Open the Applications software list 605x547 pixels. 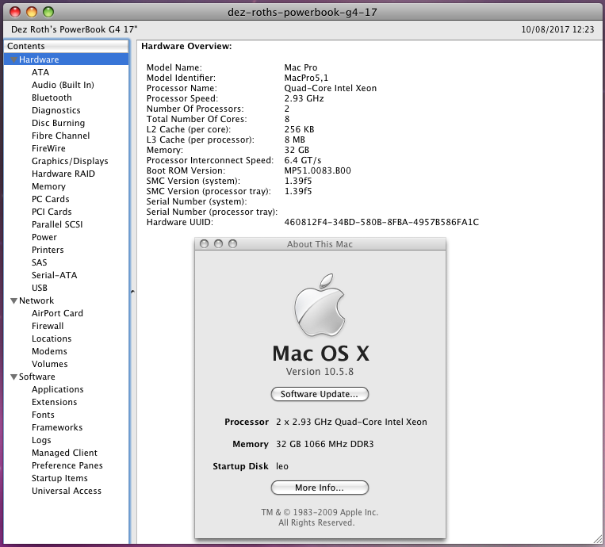[57, 389]
